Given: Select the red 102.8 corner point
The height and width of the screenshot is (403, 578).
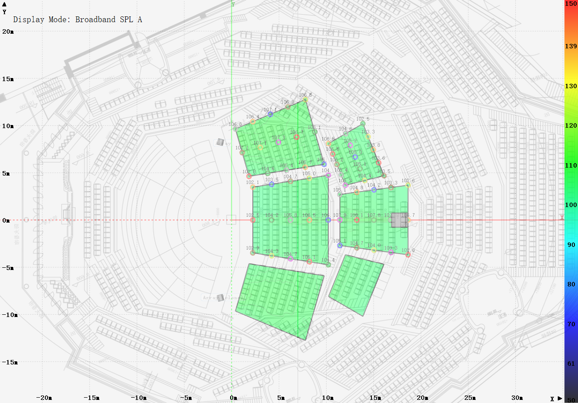Looking at the screenshot, I should click(249, 176).
